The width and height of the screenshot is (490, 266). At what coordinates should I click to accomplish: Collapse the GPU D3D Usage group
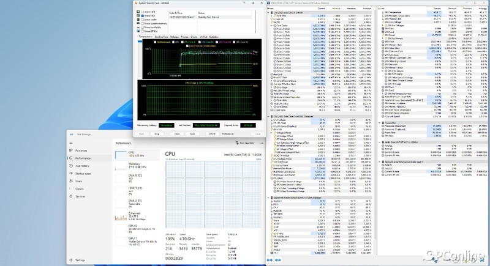(383, 71)
